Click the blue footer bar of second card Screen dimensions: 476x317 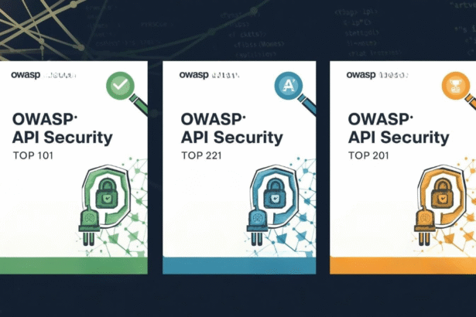tap(239, 266)
